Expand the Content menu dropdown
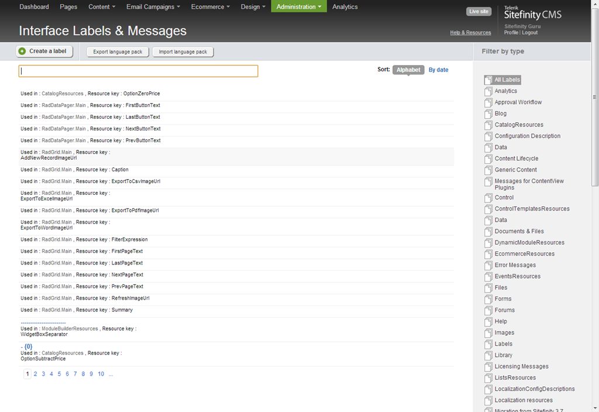Image resolution: width=599 pixels, height=412 pixels. 102,7
